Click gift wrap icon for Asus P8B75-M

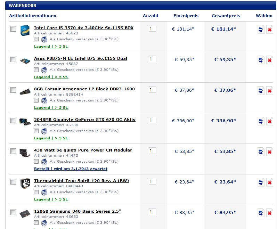[44, 70]
